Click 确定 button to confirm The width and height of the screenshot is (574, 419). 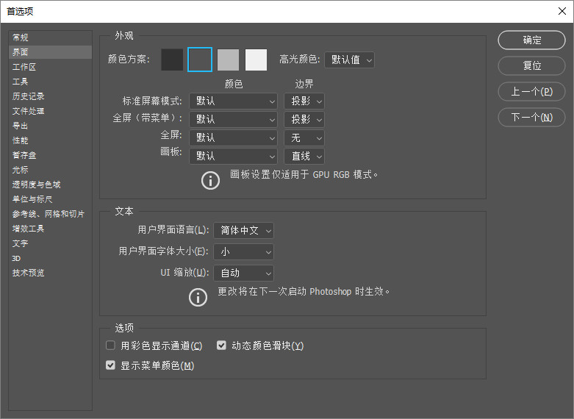(531, 40)
